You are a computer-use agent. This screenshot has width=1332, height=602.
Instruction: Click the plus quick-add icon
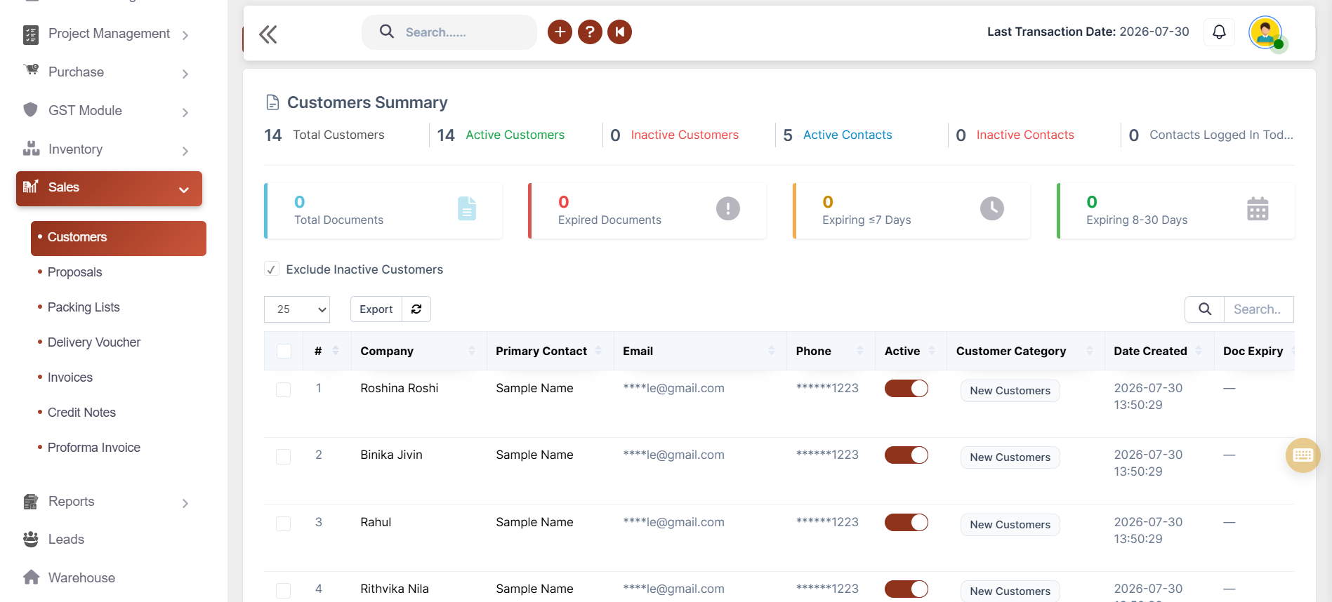[x=560, y=32]
